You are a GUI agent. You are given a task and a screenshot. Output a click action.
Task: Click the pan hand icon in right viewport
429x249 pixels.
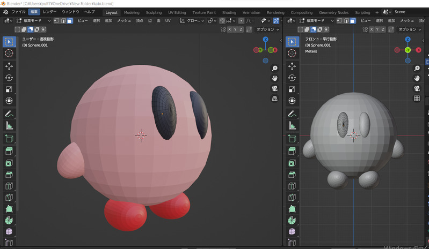click(x=417, y=78)
